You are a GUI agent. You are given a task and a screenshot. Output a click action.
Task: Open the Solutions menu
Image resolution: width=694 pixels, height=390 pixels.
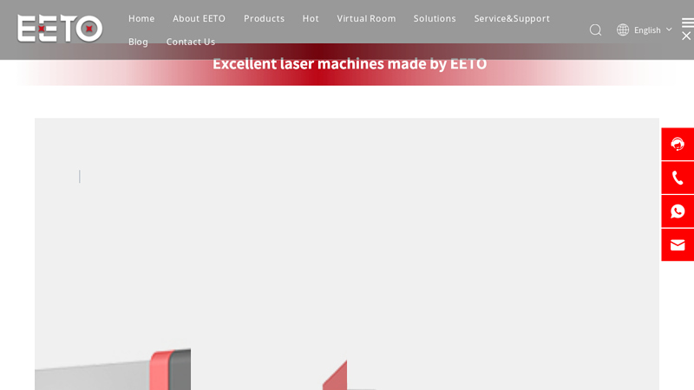[x=435, y=18]
